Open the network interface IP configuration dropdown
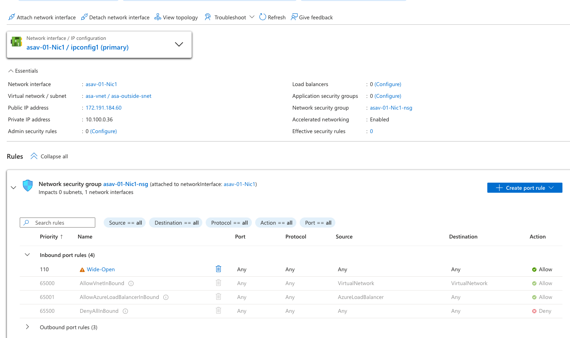Viewport: 570px width, 338px height. [x=179, y=44]
